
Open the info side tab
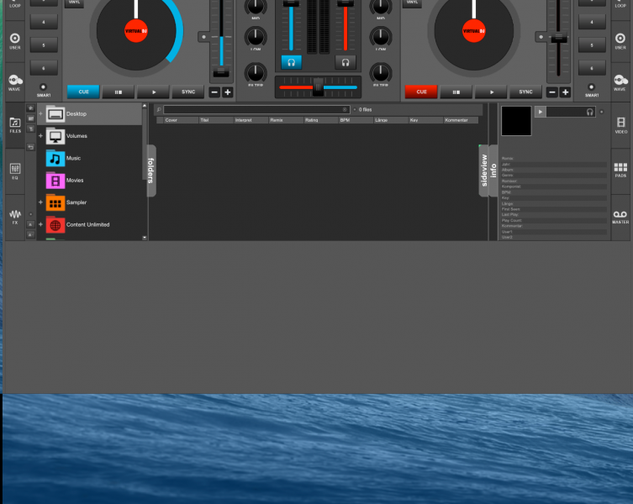(x=493, y=171)
